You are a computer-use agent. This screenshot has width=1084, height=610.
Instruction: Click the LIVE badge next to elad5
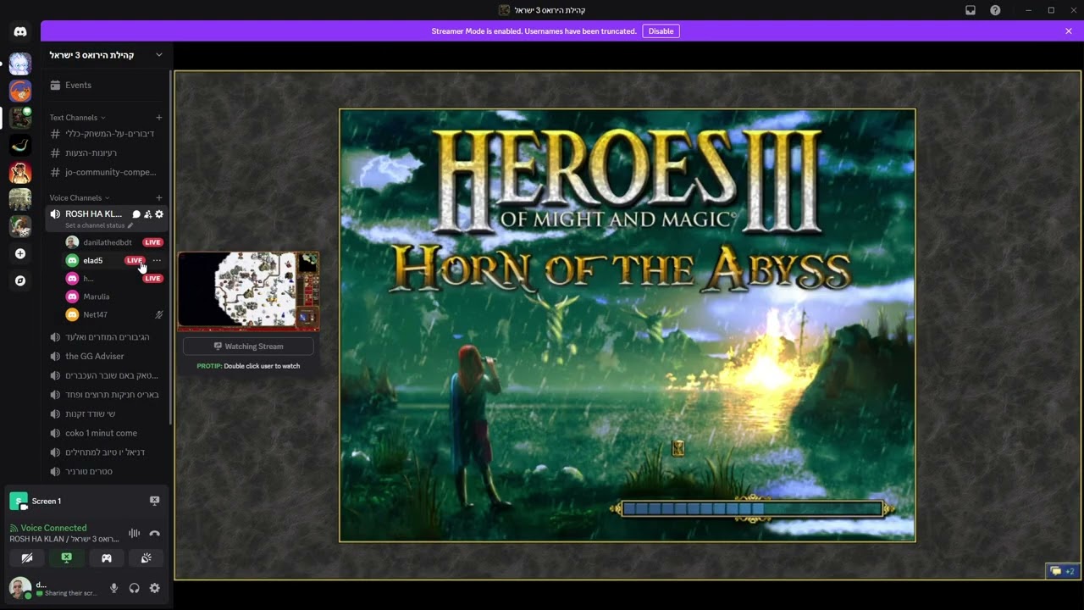point(135,261)
